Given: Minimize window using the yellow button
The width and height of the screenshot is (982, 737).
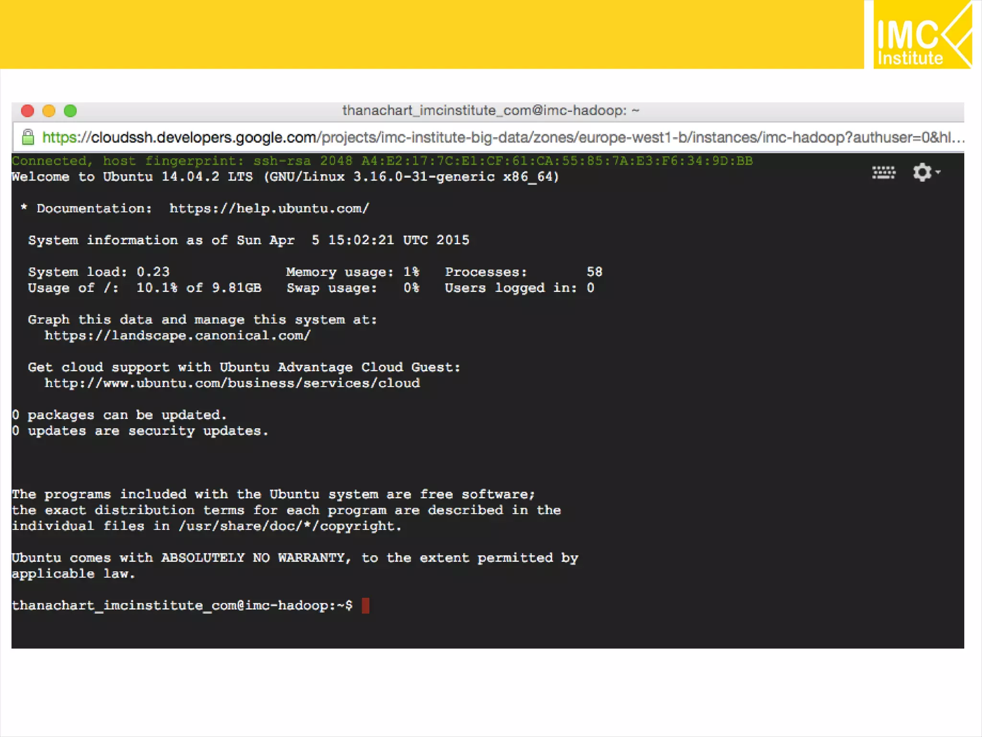Looking at the screenshot, I should [x=49, y=111].
